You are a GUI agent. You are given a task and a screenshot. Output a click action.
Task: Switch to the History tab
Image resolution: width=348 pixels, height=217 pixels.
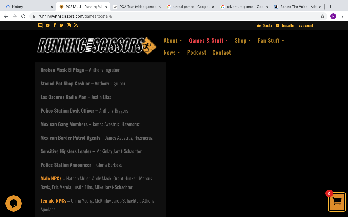(x=27, y=7)
